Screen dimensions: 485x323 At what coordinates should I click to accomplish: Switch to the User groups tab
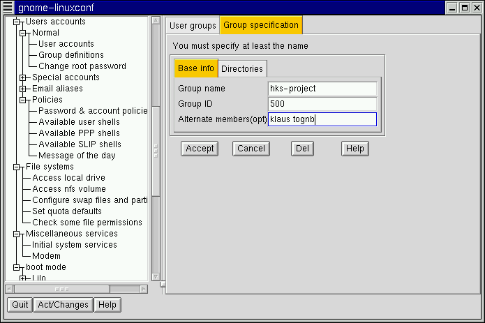(193, 26)
